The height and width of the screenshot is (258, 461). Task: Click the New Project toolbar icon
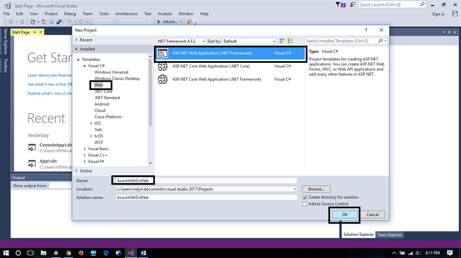[32, 22]
